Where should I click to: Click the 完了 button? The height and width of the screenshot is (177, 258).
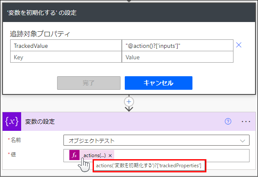pyautogui.click(x=89, y=83)
